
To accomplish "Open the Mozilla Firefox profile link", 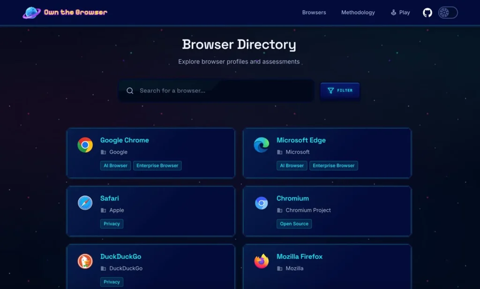I will [x=300, y=257].
